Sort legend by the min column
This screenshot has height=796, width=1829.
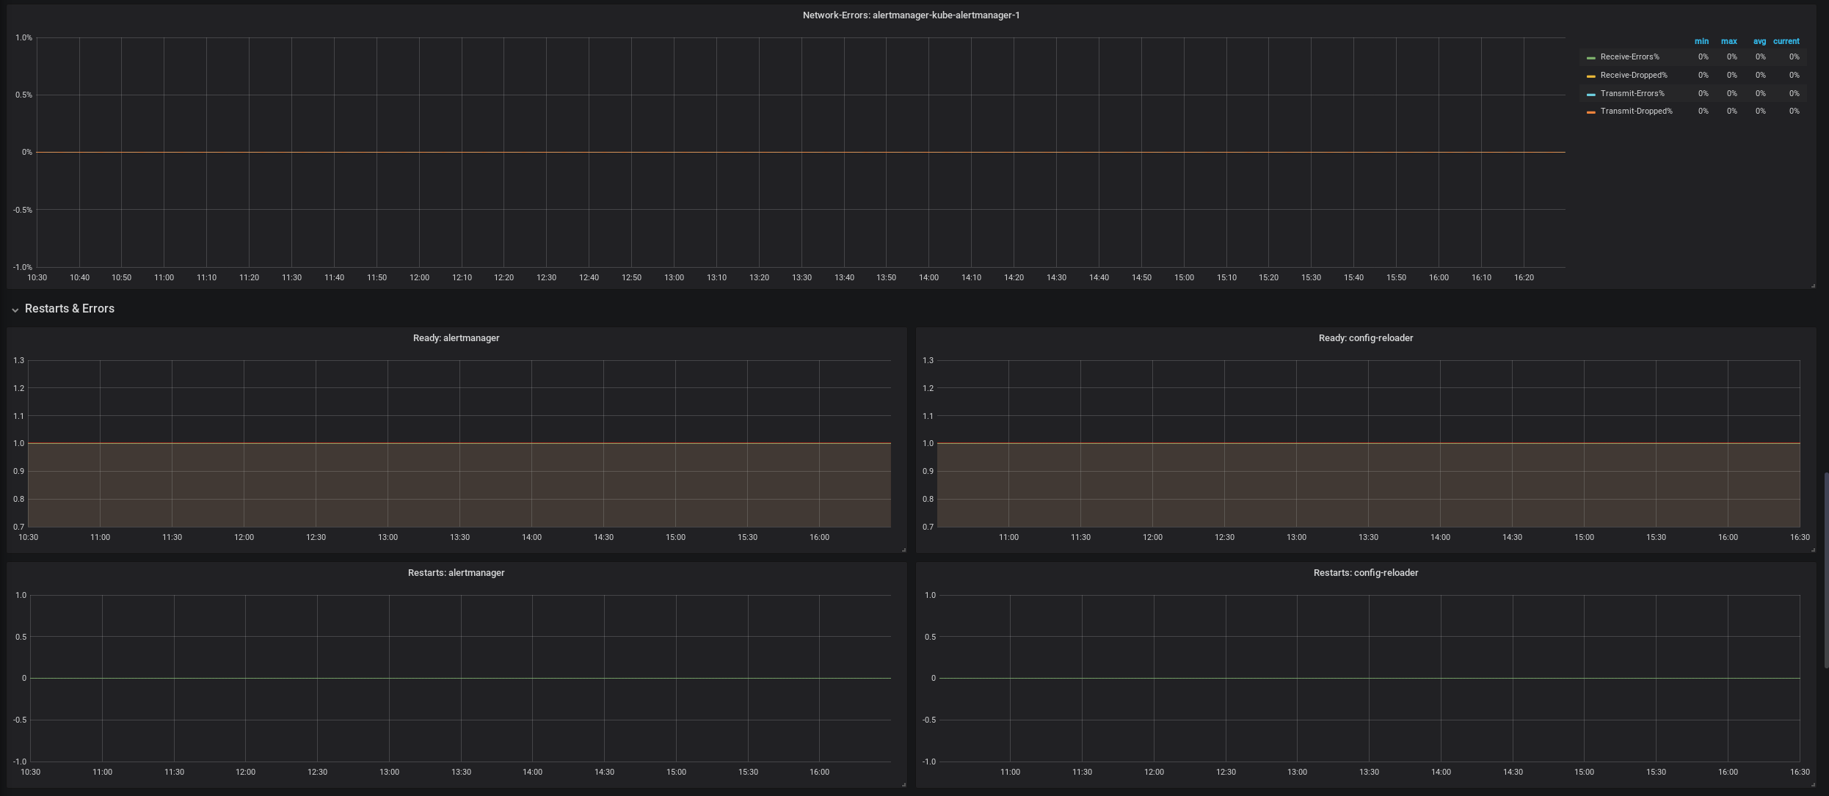(x=1701, y=42)
